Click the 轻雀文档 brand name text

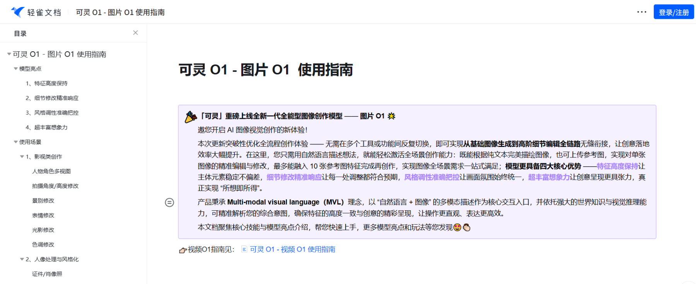(x=44, y=12)
